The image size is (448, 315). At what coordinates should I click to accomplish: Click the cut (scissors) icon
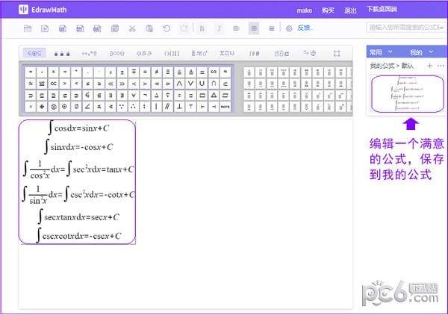131,28
